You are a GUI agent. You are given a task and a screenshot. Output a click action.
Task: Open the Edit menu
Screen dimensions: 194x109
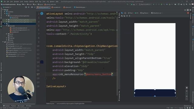(8, 2)
